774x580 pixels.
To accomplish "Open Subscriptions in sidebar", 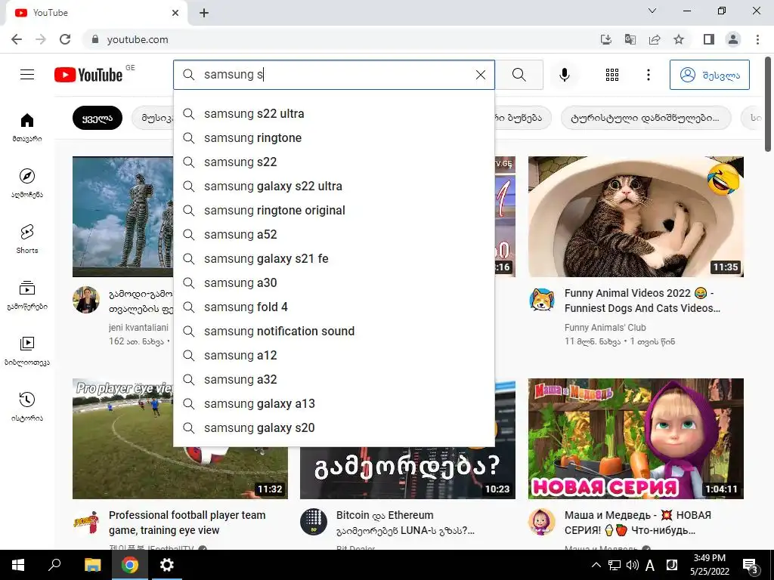I will tap(27, 295).
